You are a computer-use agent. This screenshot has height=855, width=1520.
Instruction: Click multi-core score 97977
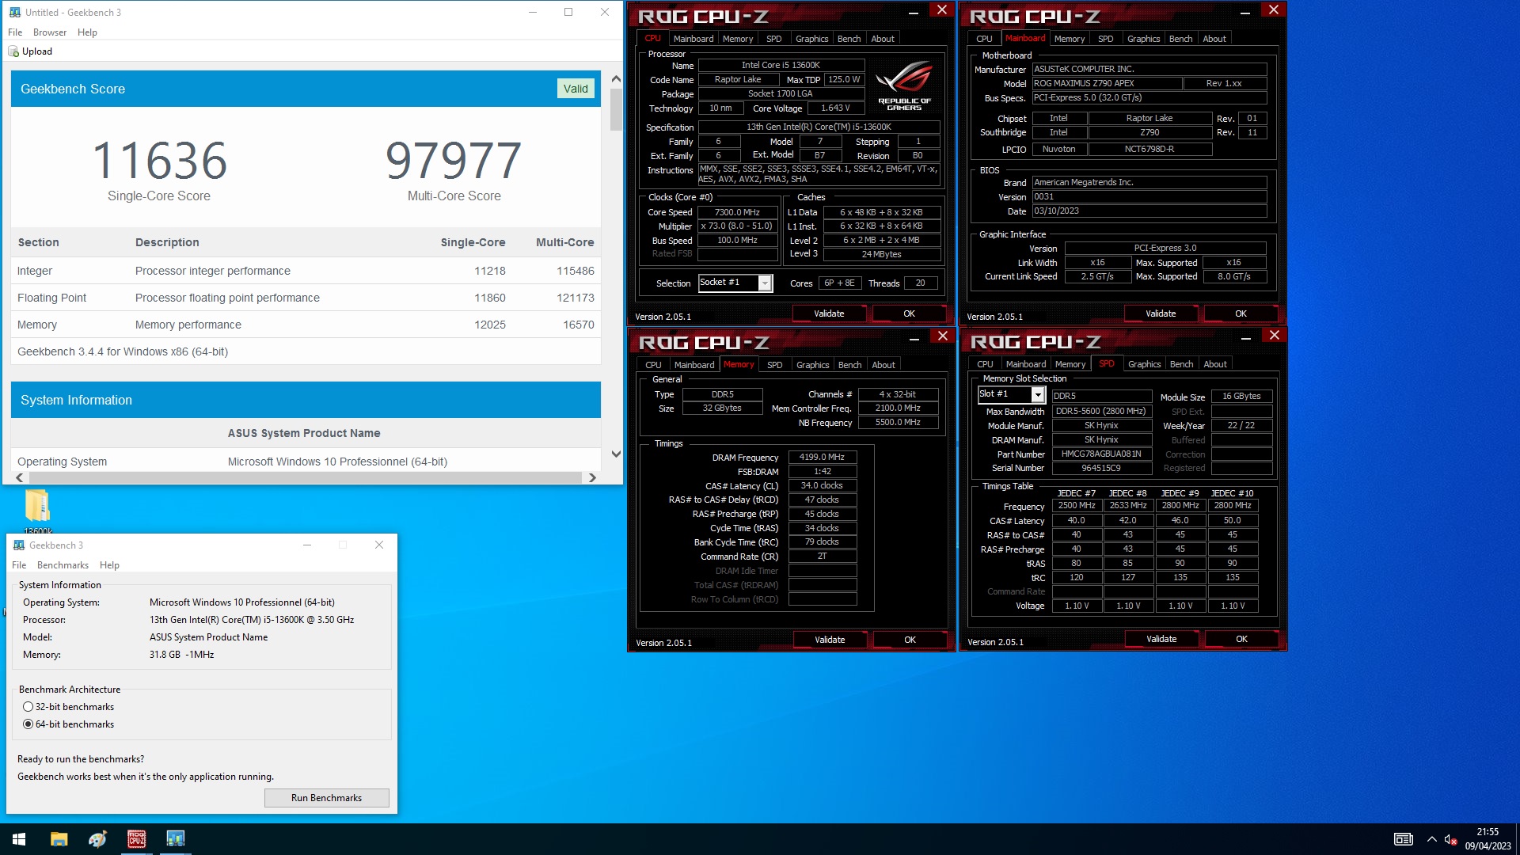454,159
